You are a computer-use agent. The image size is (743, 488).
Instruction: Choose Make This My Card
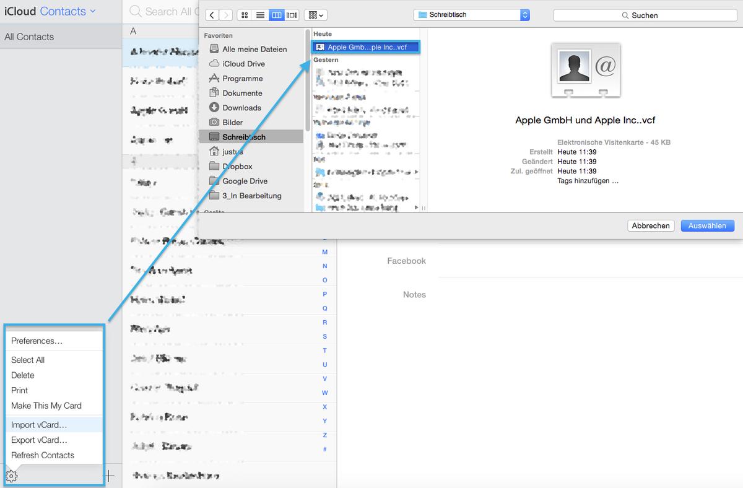[x=54, y=406]
